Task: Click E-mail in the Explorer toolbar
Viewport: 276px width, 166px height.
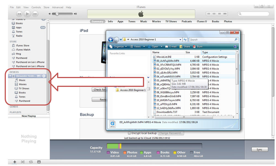Action: 171,47
